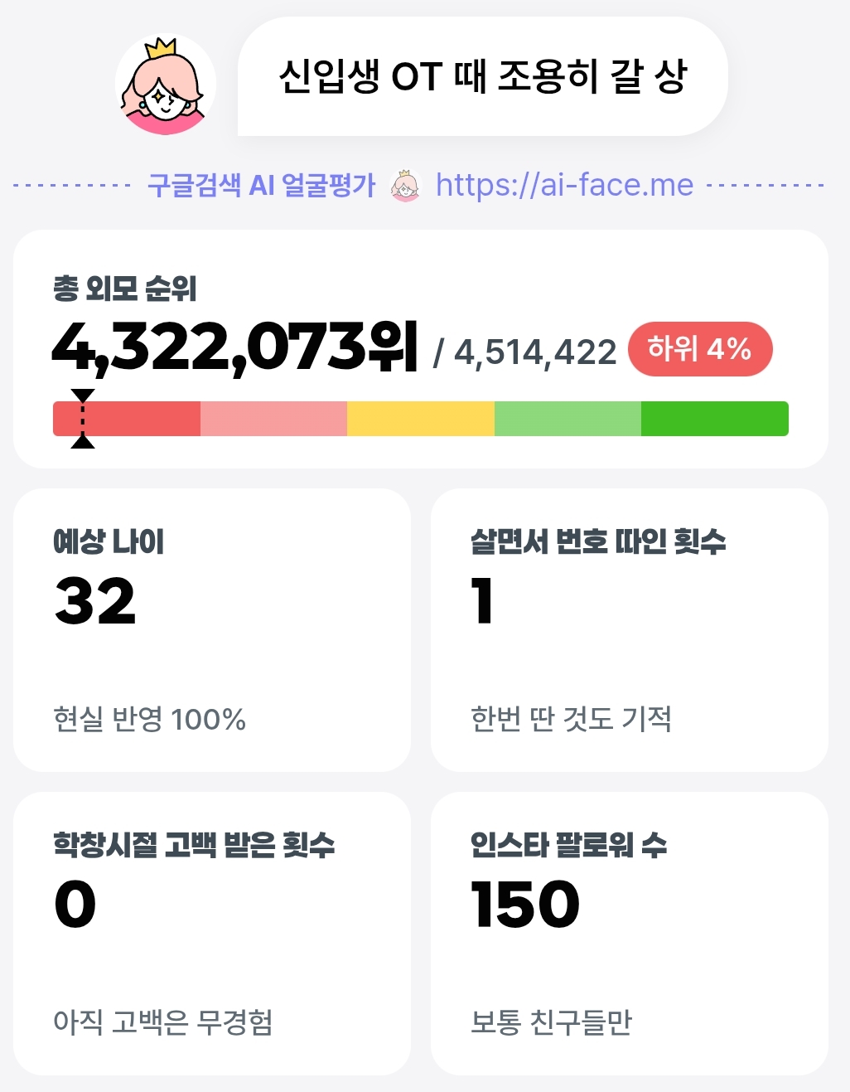The width and height of the screenshot is (850, 1092).
Task: Tap the 하위 4% red badge
Action: coord(700,348)
